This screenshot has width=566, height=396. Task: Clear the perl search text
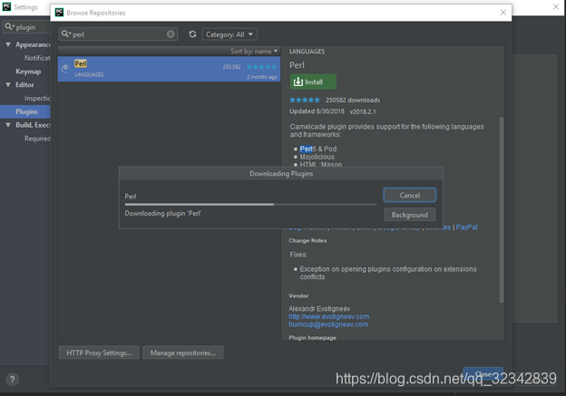[171, 34]
